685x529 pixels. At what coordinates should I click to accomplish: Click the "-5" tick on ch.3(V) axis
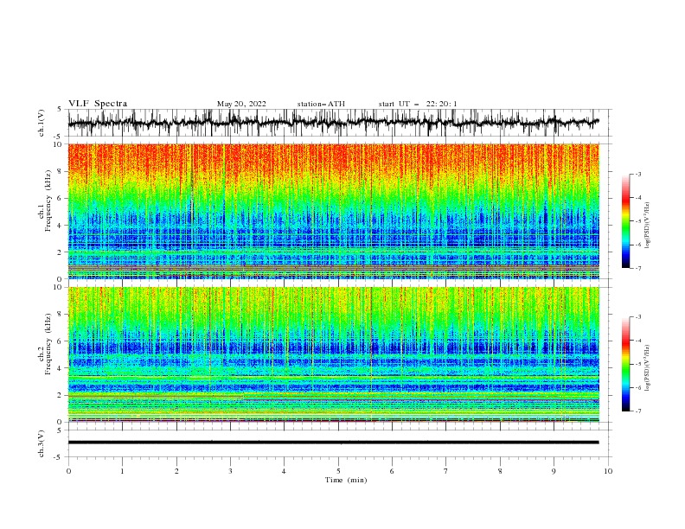coord(59,457)
